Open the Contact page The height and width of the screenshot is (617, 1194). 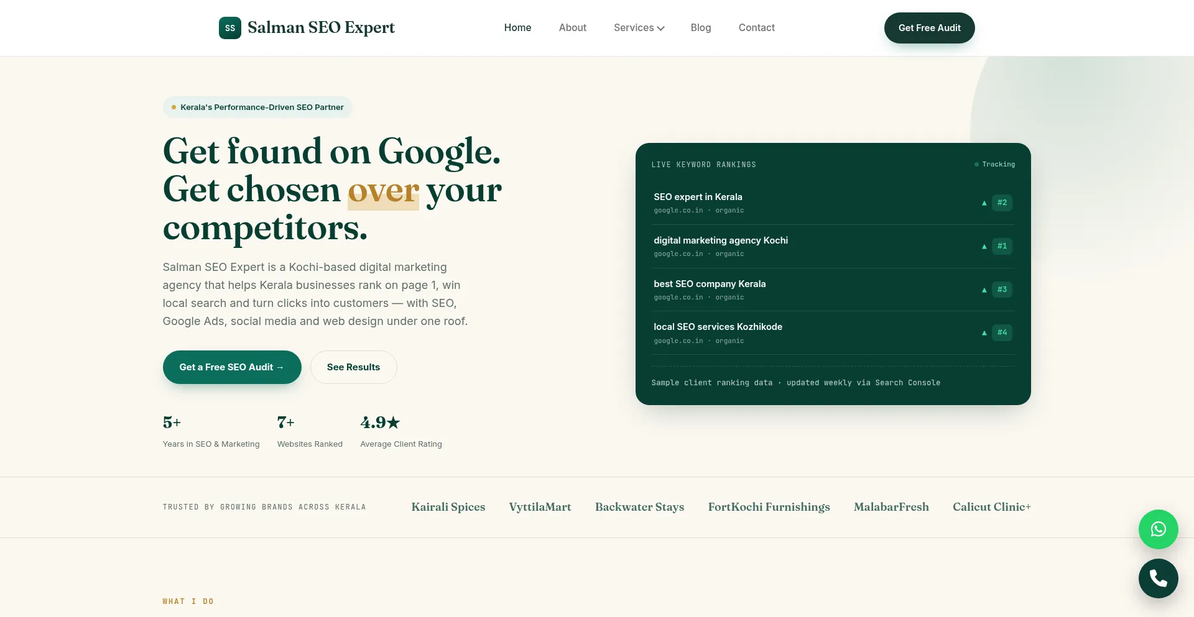point(756,28)
